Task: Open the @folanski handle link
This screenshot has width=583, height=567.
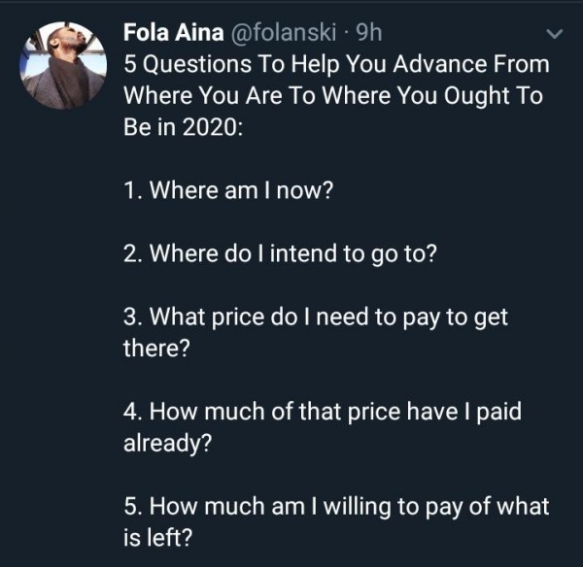Action: (284, 32)
